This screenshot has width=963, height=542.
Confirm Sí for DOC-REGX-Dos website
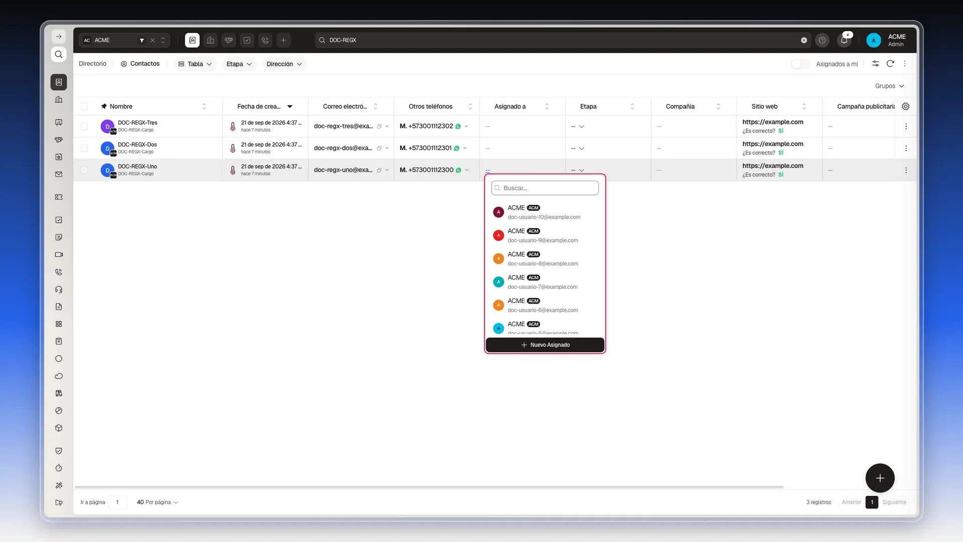click(x=780, y=153)
